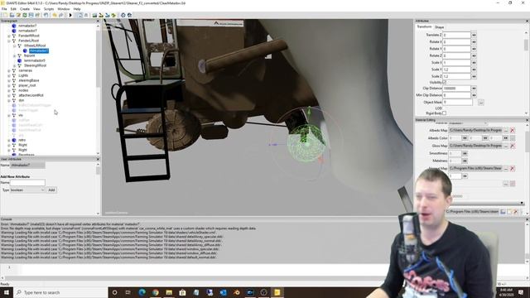Open the Window menu
530x298 pixels.
(64, 9)
